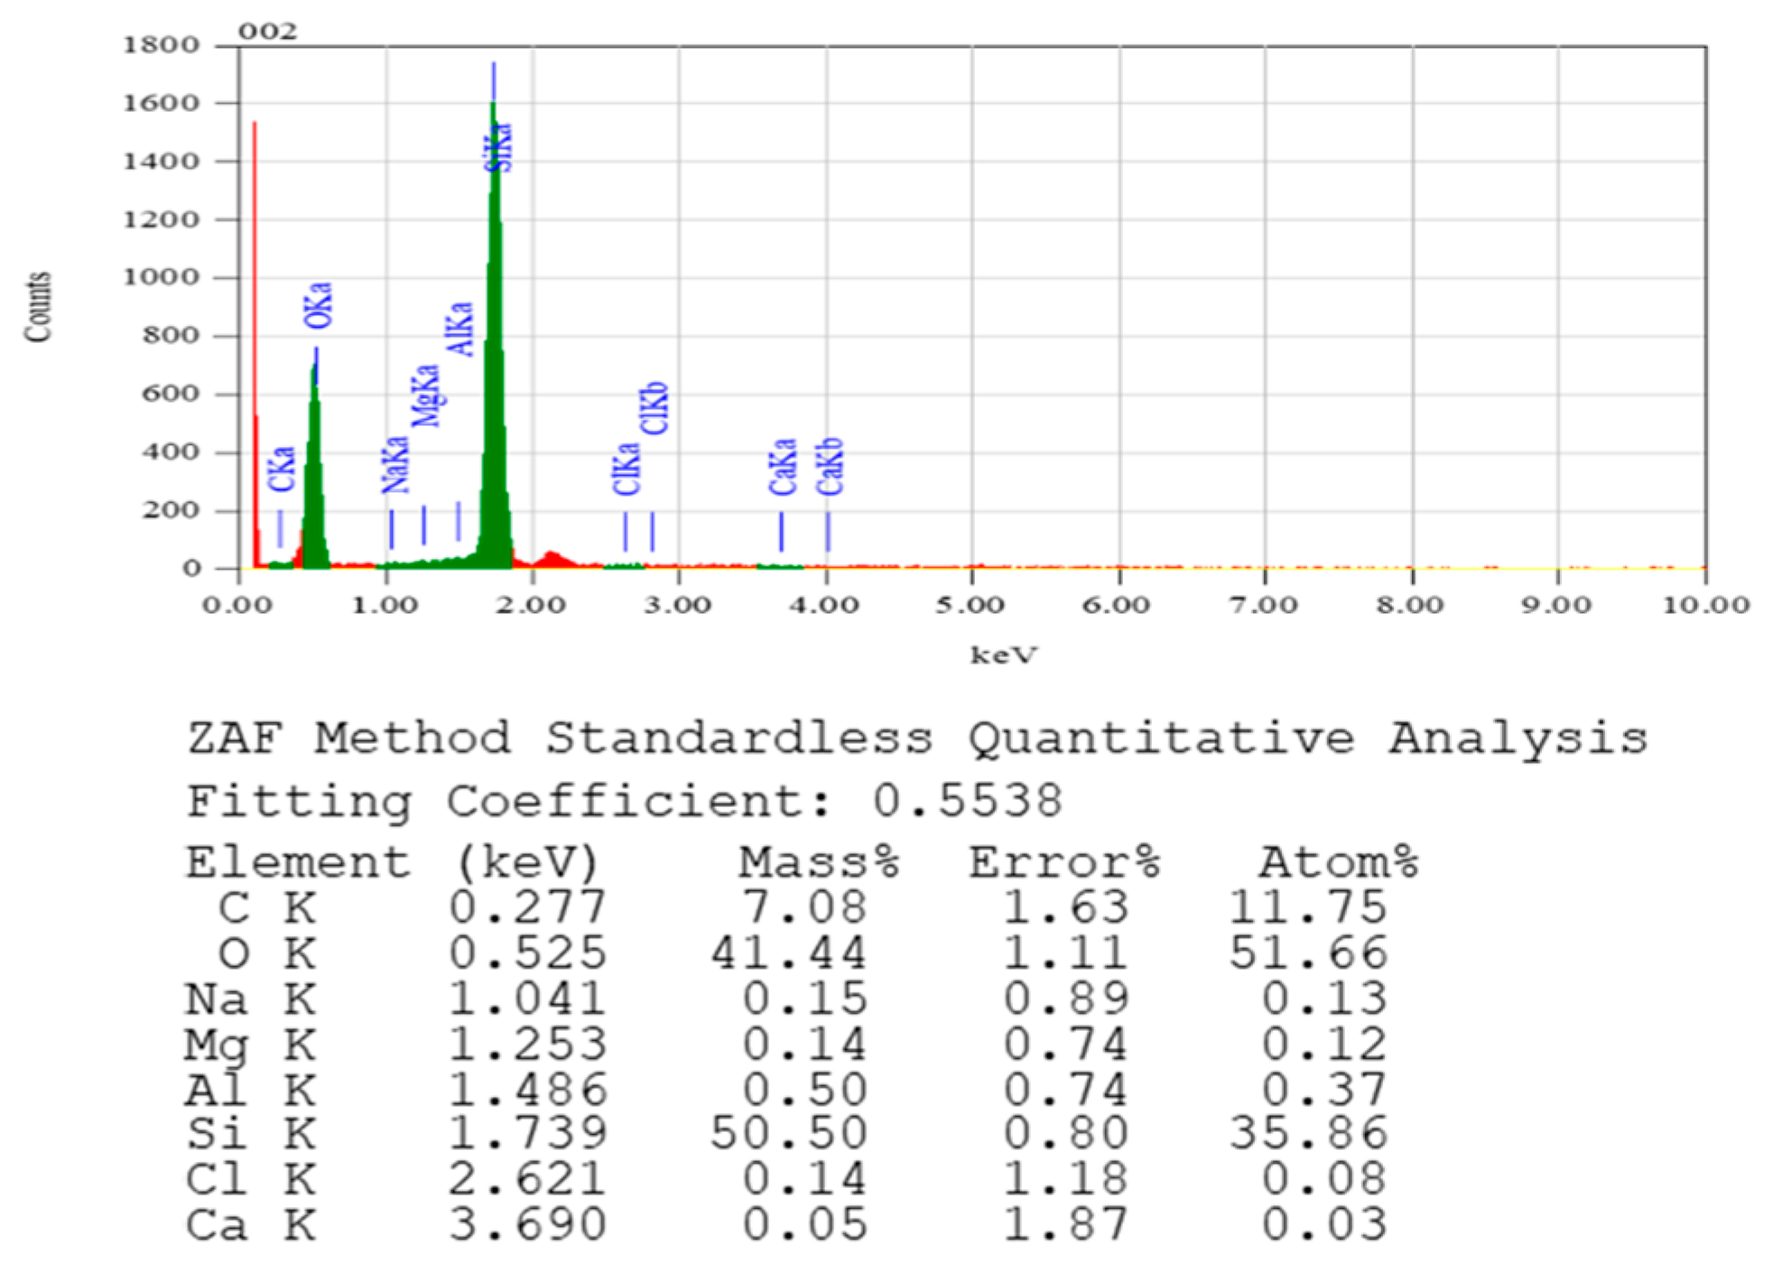
Task: Select the CKa marker label
Action: coord(282,469)
